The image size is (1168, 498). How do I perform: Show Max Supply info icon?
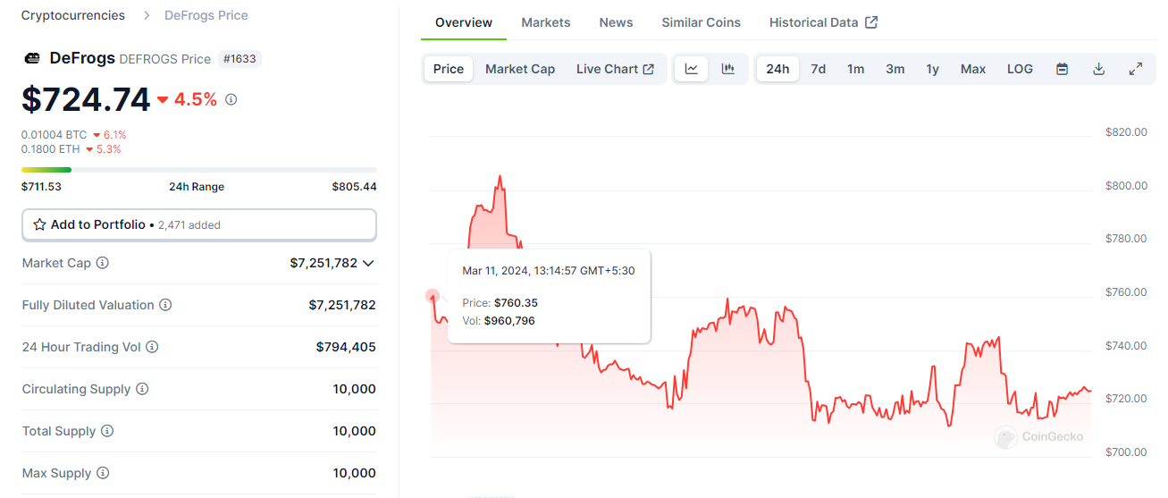click(103, 473)
